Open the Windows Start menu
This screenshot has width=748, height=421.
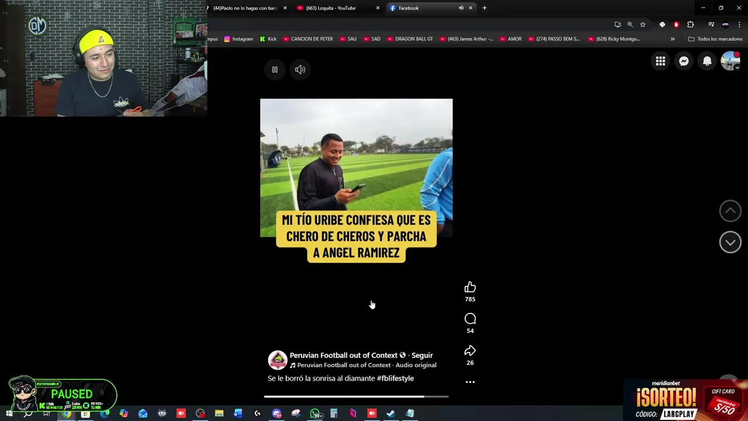click(x=9, y=413)
